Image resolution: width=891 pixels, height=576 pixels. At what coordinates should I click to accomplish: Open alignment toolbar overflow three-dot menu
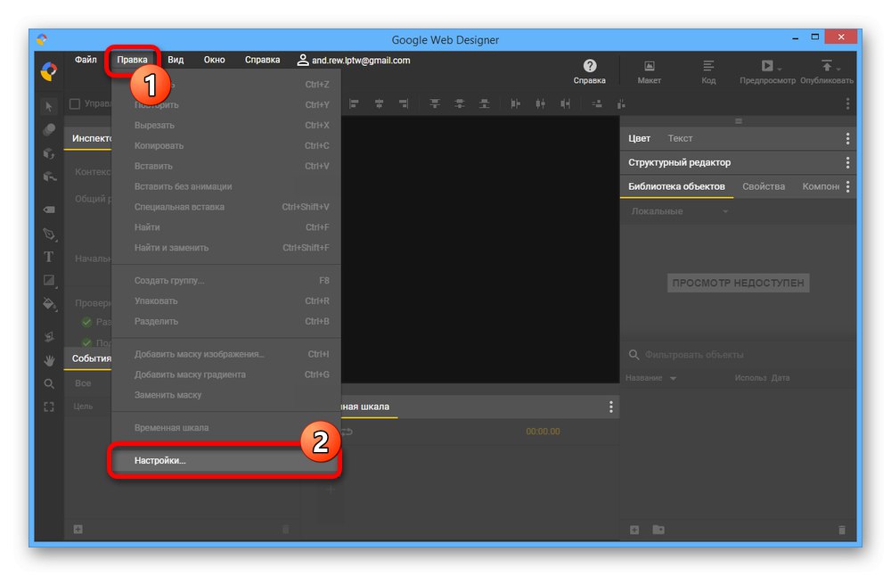[847, 103]
